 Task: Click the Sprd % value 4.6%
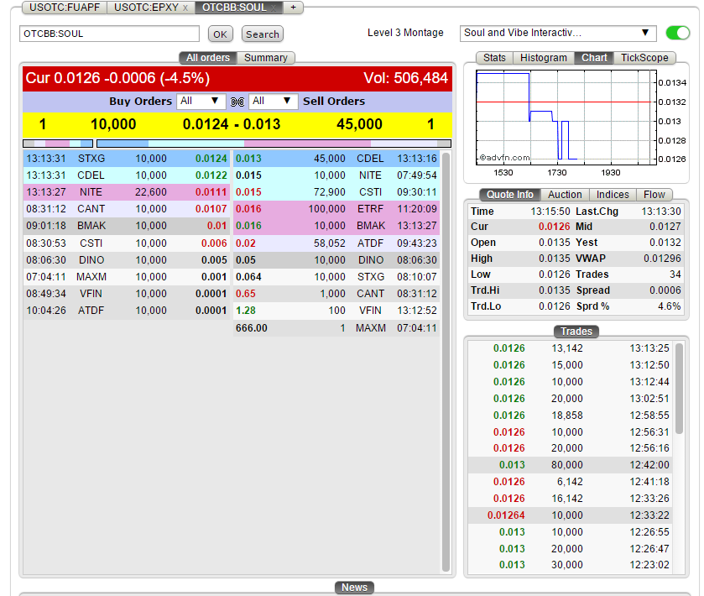click(670, 306)
